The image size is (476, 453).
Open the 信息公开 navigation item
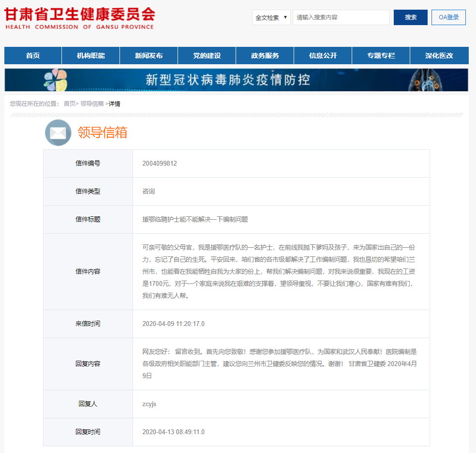point(323,56)
